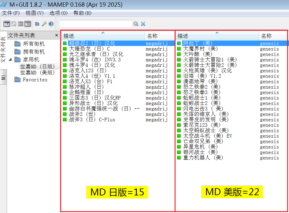Clear search with the blue X icon

[143, 24]
